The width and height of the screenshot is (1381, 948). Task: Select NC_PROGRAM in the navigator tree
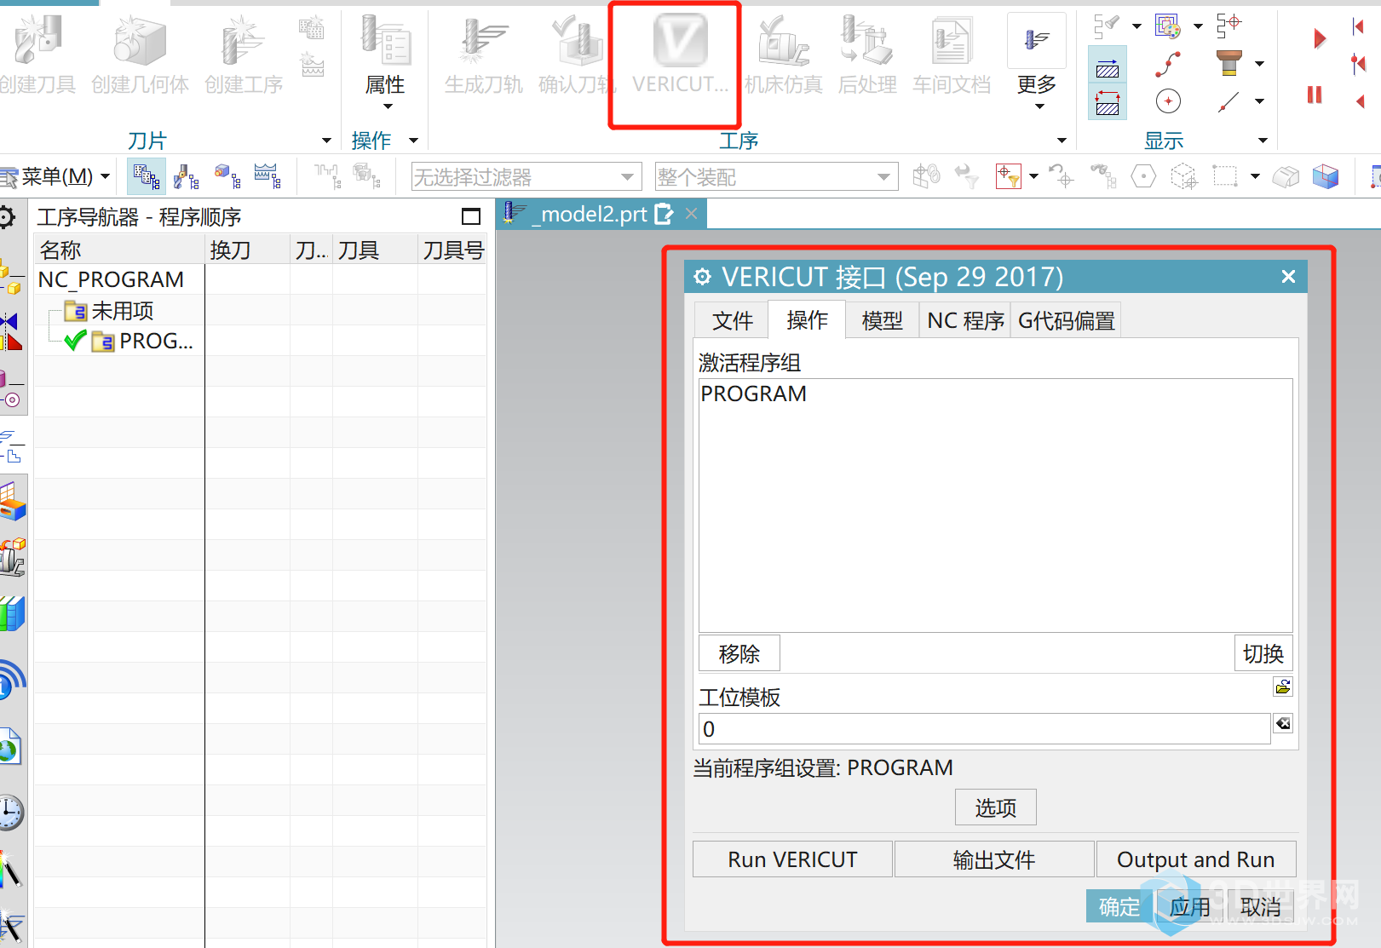(x=111, y=279)
